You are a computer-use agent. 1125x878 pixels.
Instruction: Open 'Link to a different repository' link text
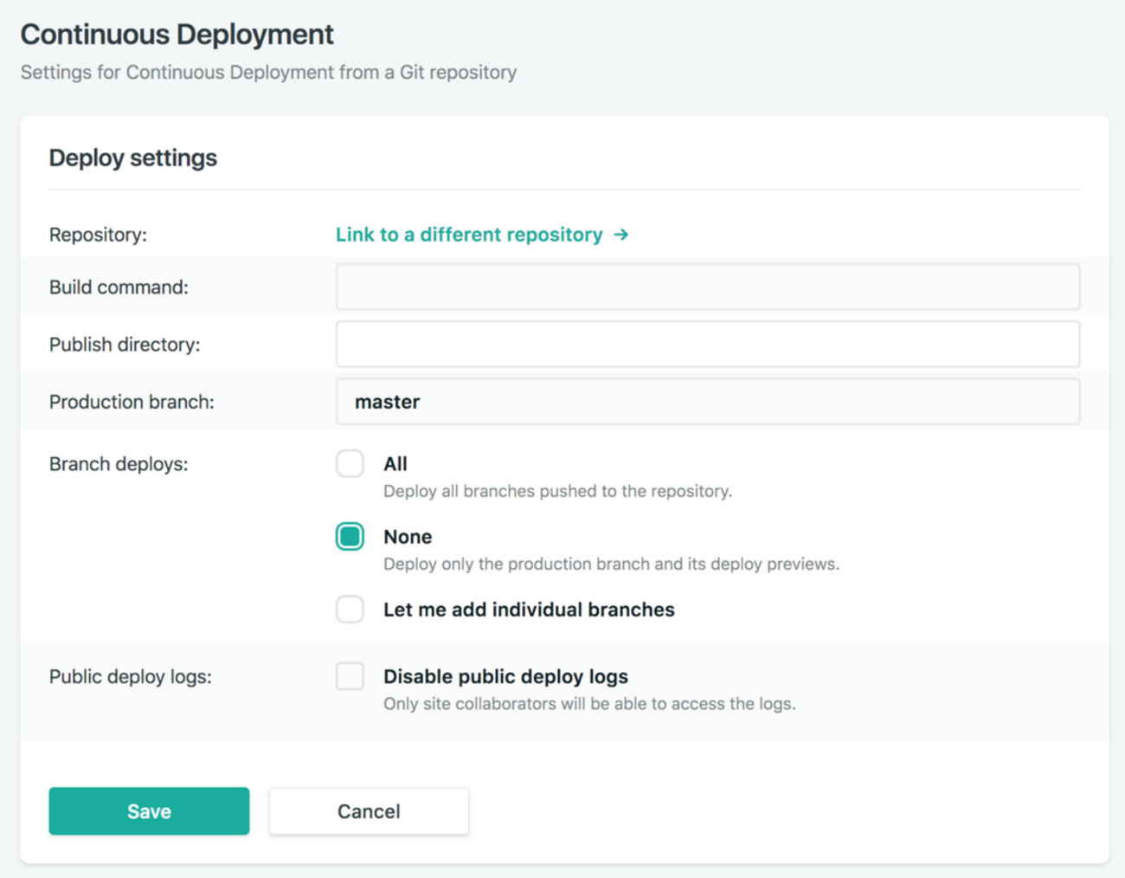[x=469, y=235]
